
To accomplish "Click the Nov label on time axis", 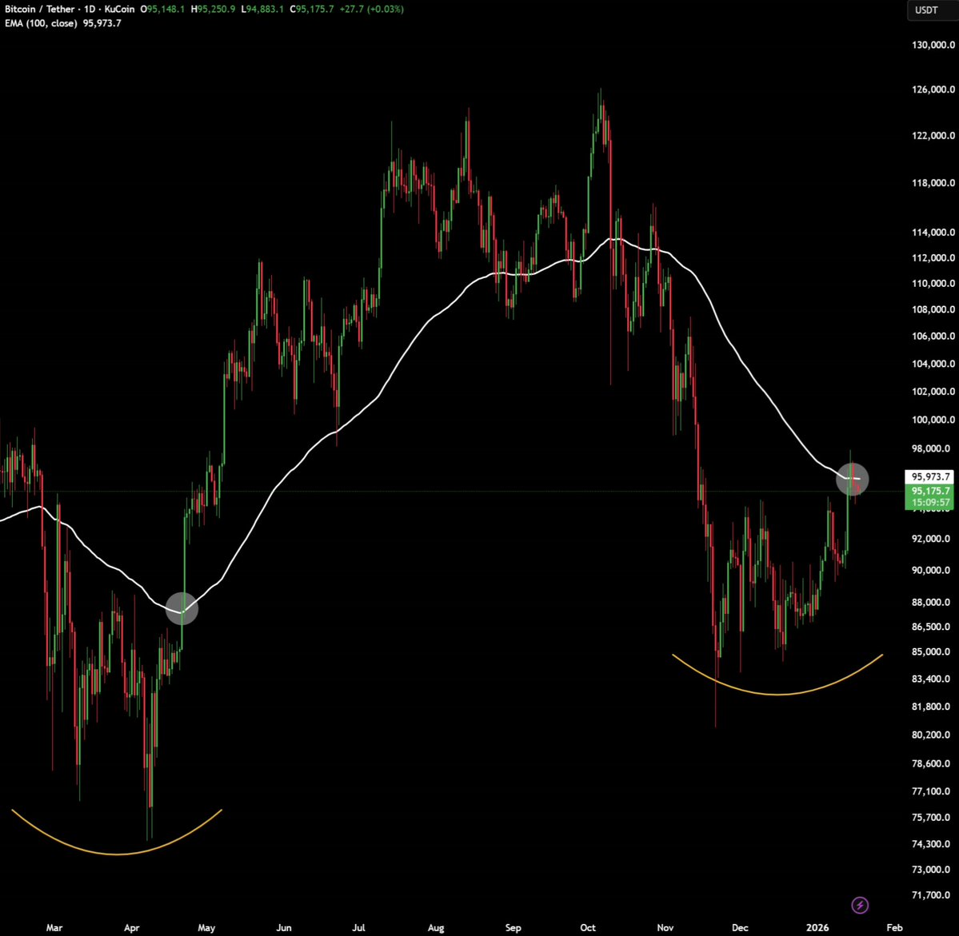I will pos(665,927).
